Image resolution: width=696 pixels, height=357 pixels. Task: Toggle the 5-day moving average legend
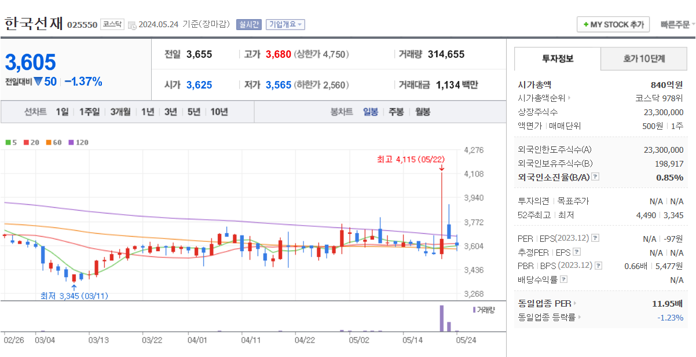coord(8,142)
